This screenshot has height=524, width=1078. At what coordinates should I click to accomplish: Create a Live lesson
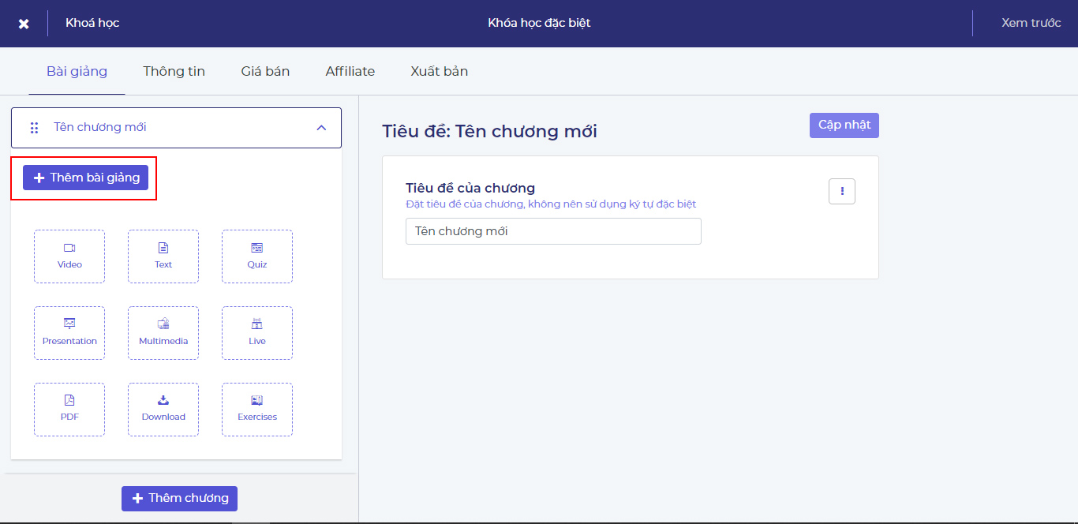point(257,332)
